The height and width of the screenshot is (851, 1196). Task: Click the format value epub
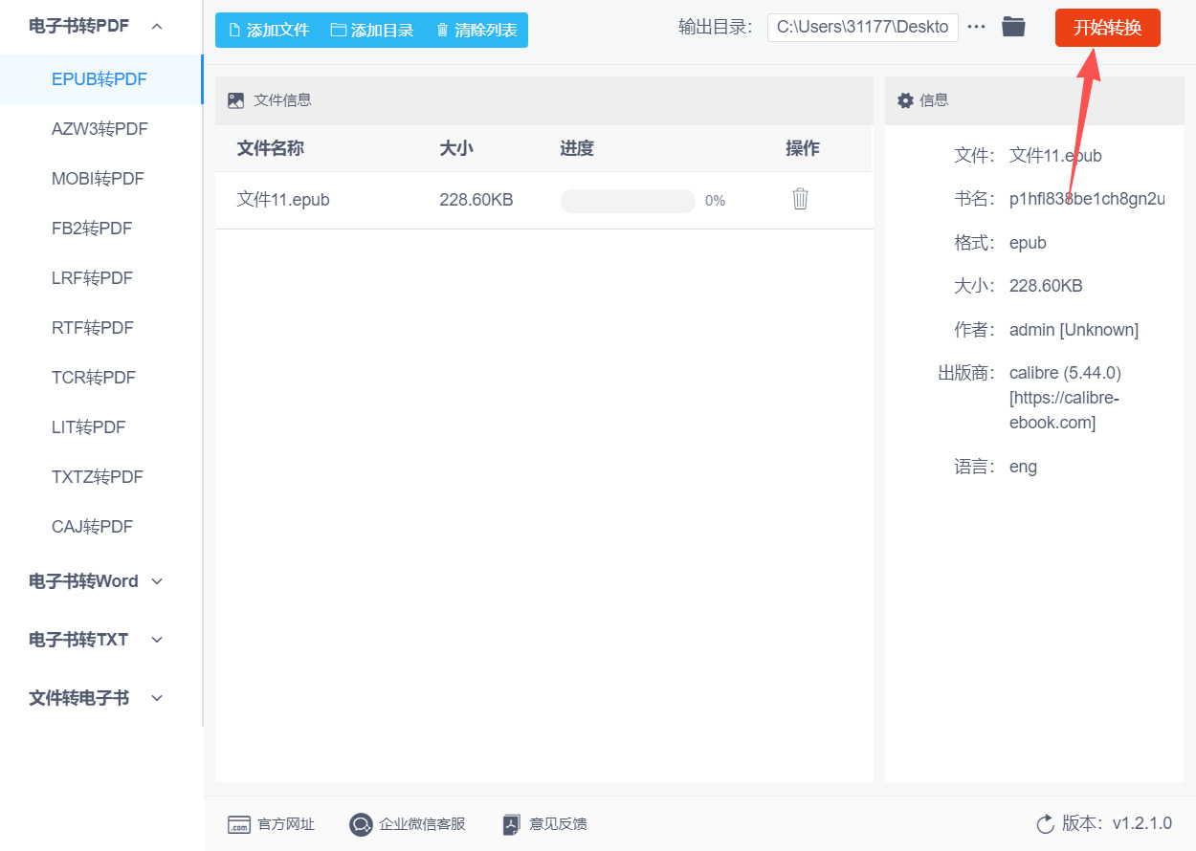pos(1028,243)
